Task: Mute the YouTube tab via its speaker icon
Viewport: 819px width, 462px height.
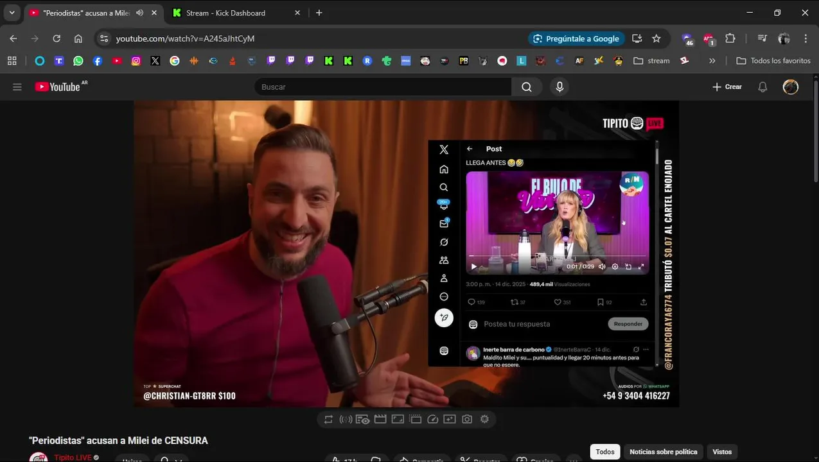Action: pos(139,13)
